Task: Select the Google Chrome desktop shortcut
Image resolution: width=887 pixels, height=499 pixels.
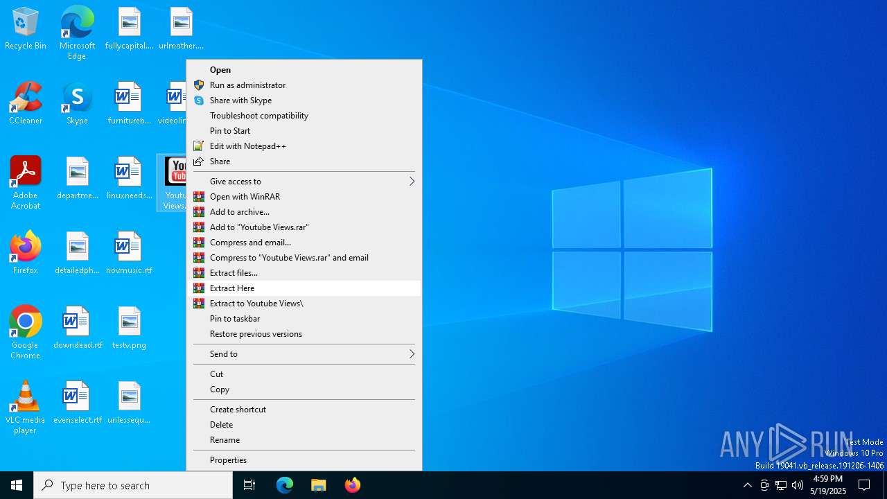Action: coord(26,333)
